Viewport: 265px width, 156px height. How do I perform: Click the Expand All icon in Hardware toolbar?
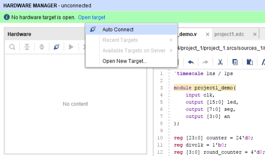coord(42,47)
